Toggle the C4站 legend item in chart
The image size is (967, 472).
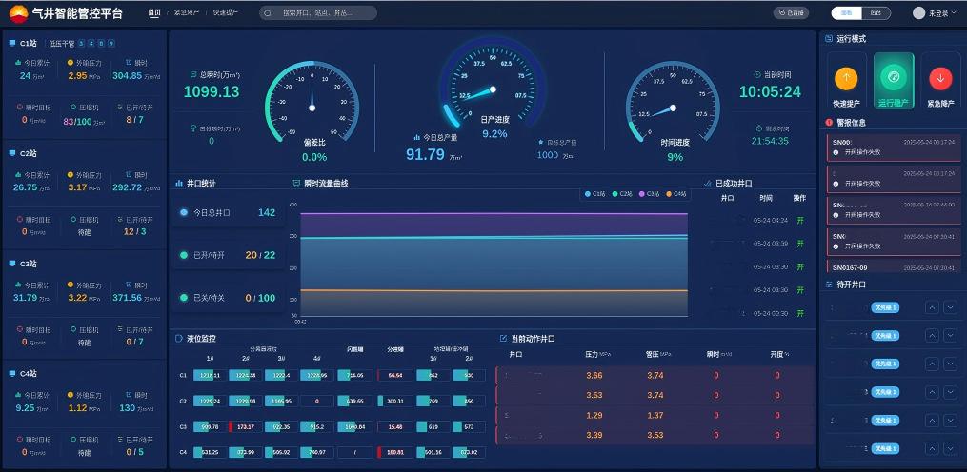(675, 194)
